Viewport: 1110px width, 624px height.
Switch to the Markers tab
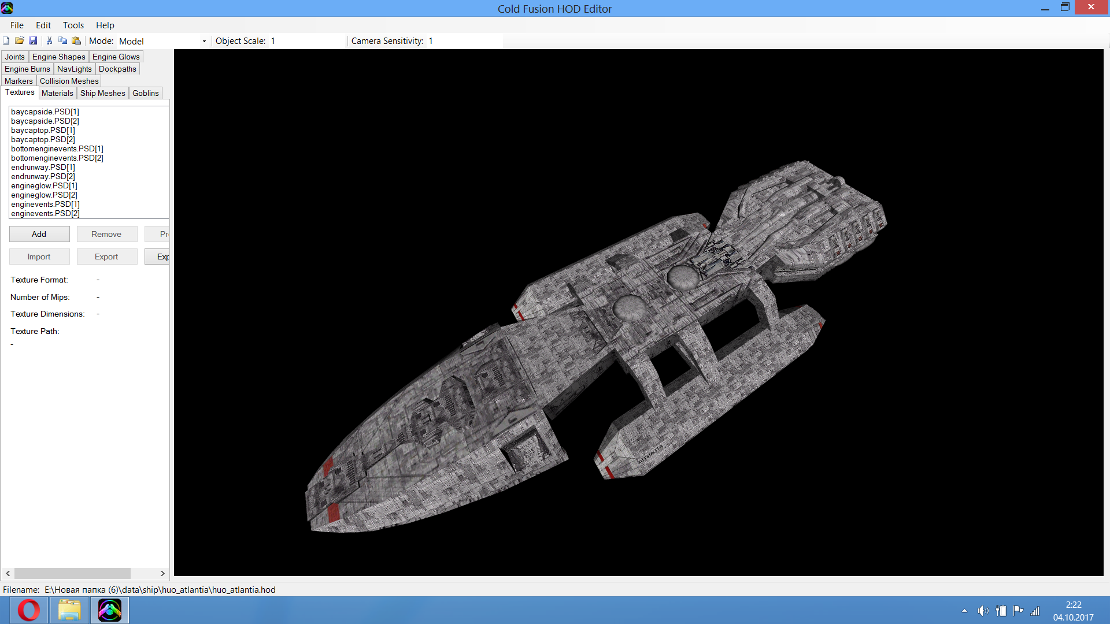(18, 81)
